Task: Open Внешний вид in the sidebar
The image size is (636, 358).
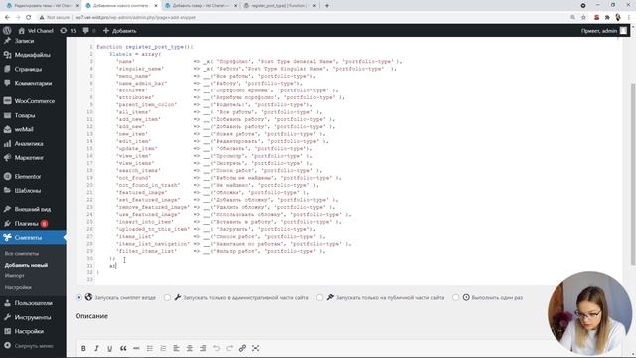Action: click(x=33, y=209)
